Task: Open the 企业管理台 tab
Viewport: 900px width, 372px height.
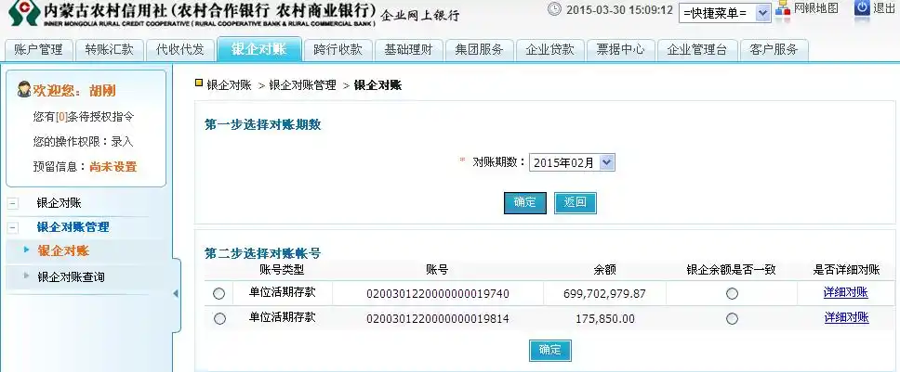Action: pos(696,50)
